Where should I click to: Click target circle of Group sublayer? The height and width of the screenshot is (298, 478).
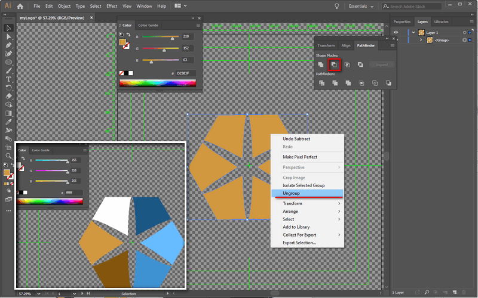pos(464,40)
